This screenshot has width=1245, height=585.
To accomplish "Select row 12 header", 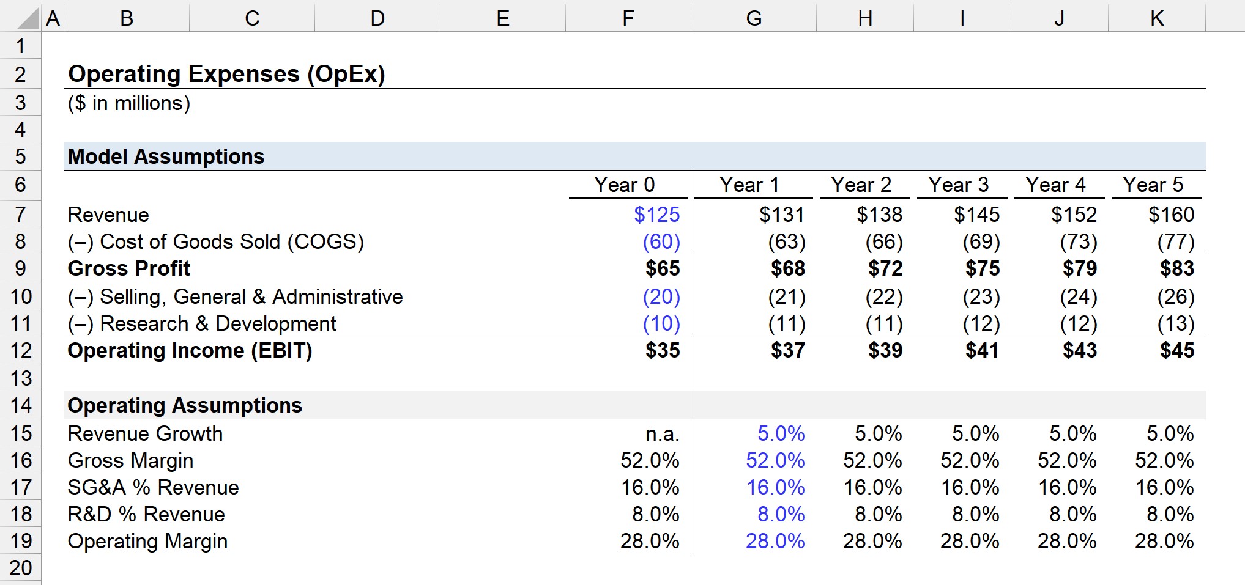I will point(20,350).
